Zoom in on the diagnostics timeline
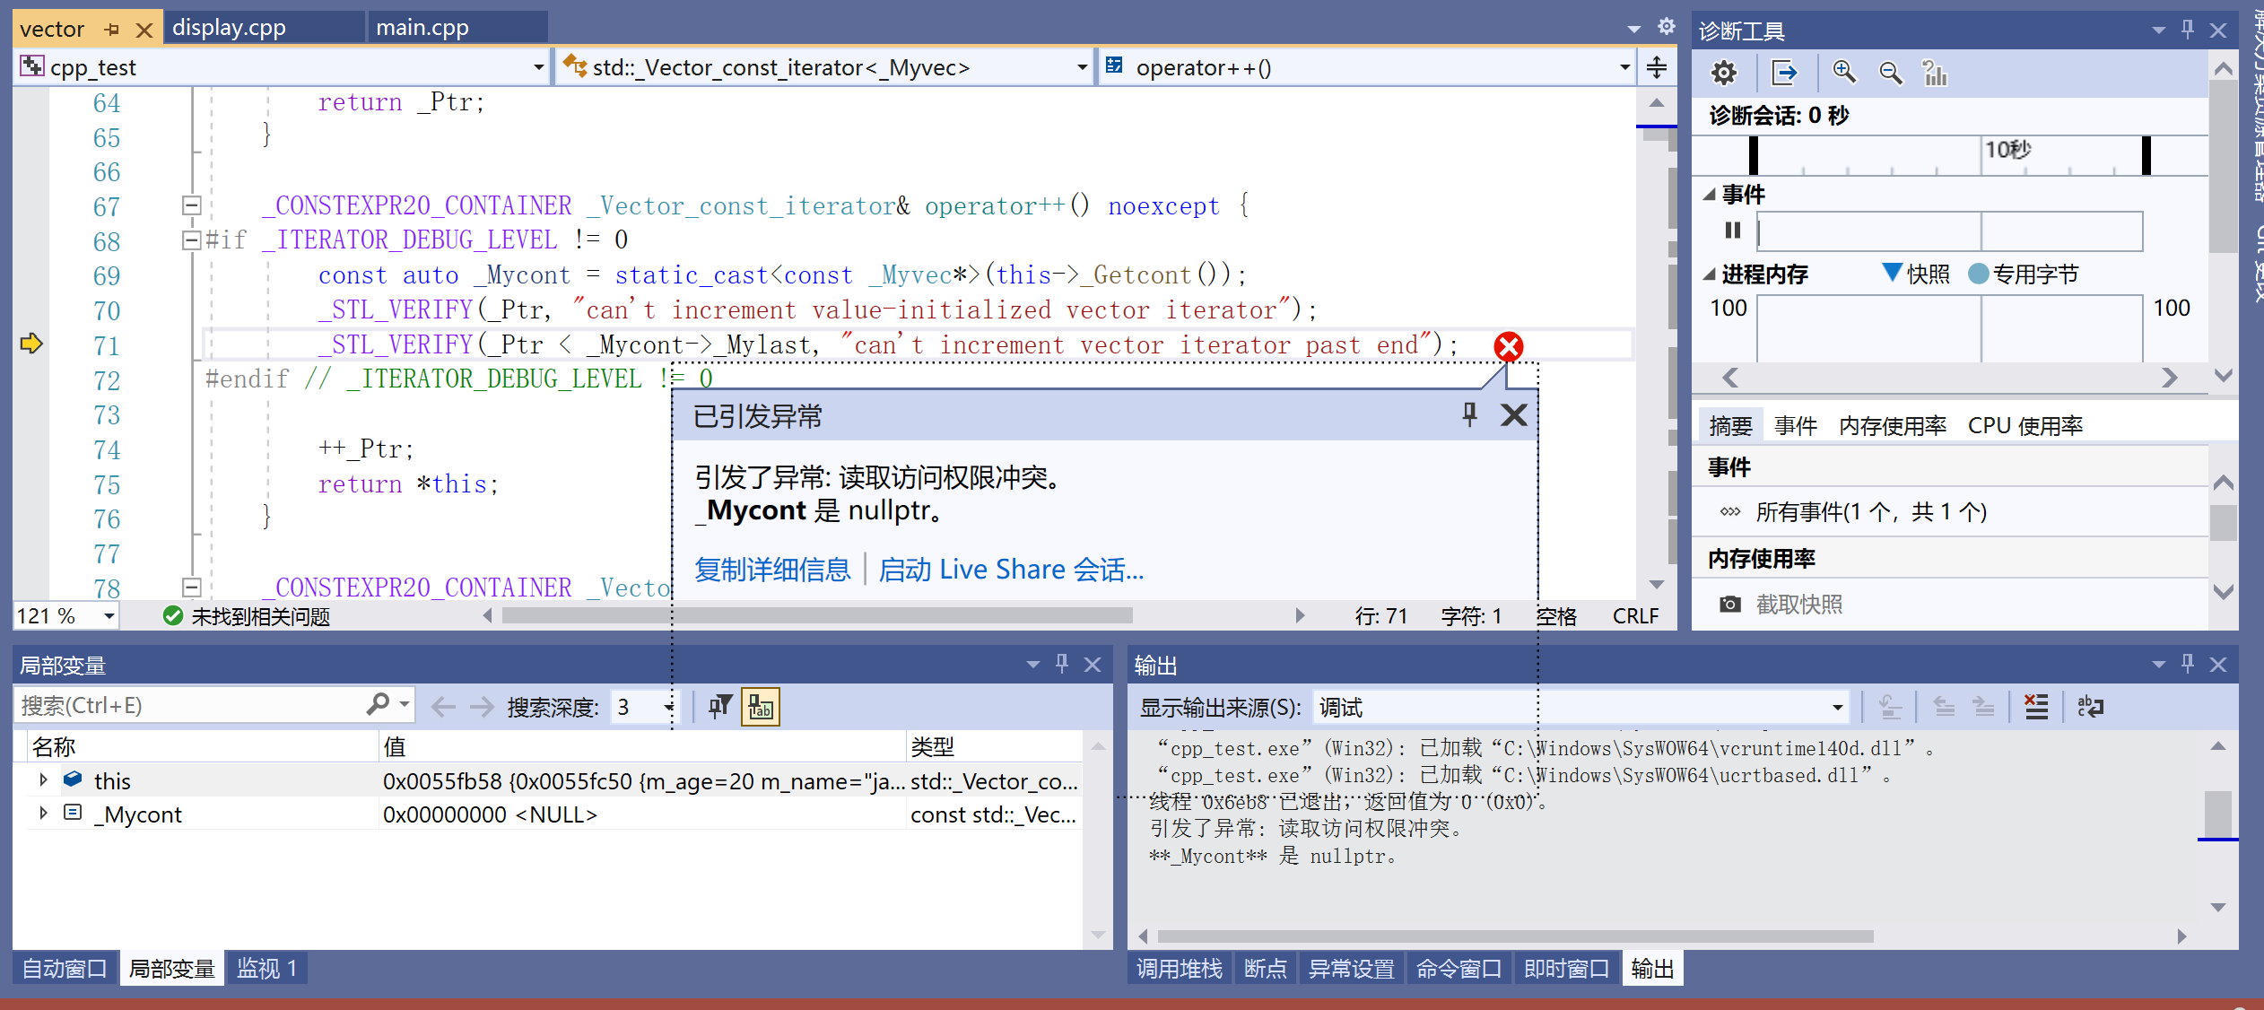Image resolution: width=2264 pixels, height=1010 pixels. [1844, 73]
